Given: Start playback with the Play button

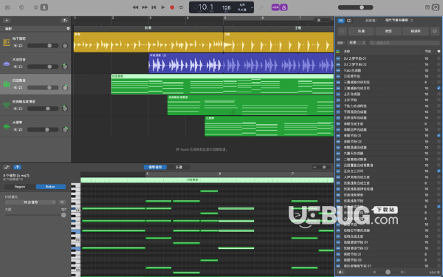Looking at the screenshot, I should point(163,7).
